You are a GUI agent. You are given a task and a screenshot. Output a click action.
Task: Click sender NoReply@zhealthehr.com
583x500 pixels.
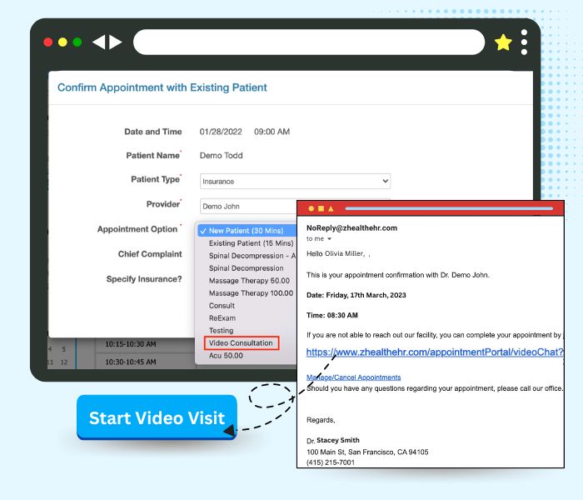[x=351, y=228]
